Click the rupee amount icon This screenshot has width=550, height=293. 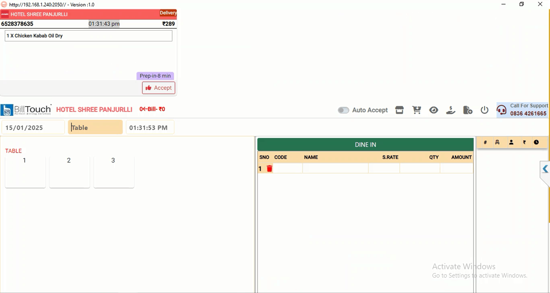(524, 142)
